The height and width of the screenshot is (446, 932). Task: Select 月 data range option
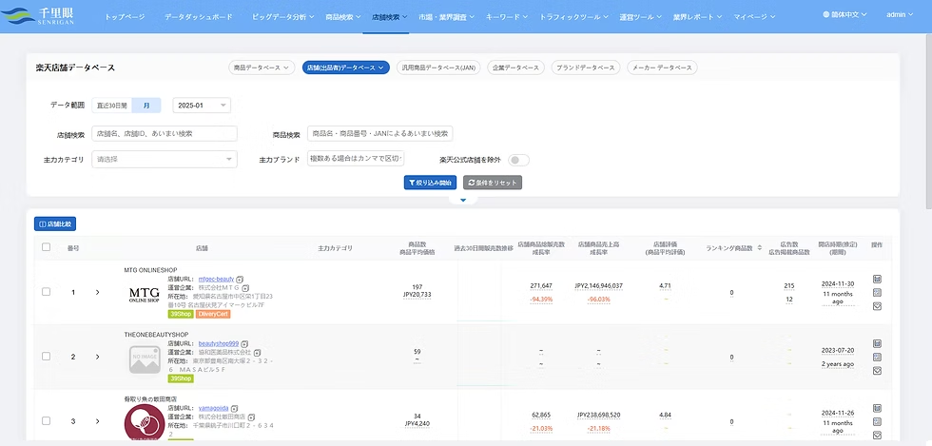[x=146, y=106]
